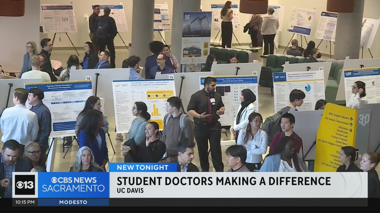Click the poster number 61 tag
The width and height of the screenshot is (380, 213).
(x=321, y=69)
